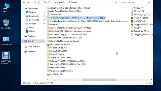
Task: Select Microsoft_Toolkit folder
Action: pos(55,54)
